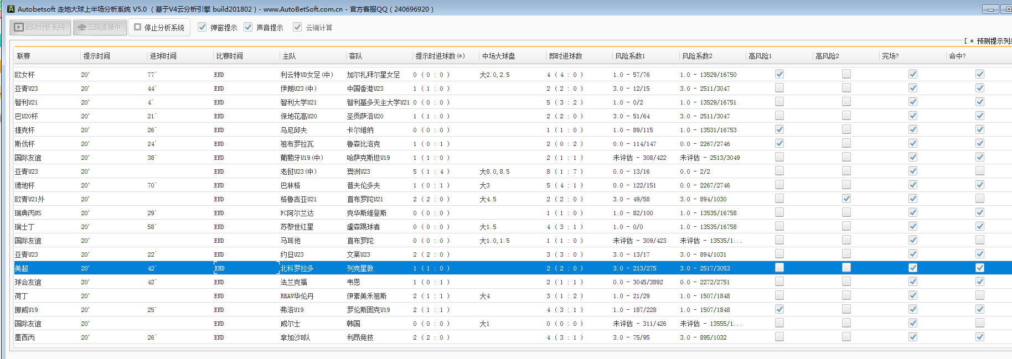The height and width of the screenshot is (359, 1012).
Task: Sort by the 联赛 column header
Action: [x=24, y=56]
